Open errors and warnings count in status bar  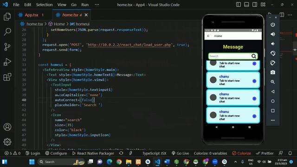pos(13,153)
